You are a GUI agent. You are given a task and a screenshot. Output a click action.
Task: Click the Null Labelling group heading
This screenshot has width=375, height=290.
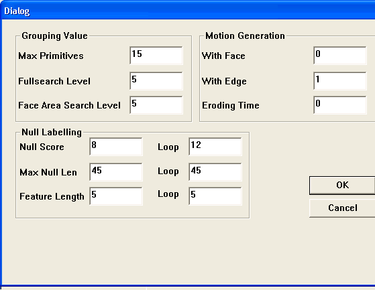tap(52, 132)
